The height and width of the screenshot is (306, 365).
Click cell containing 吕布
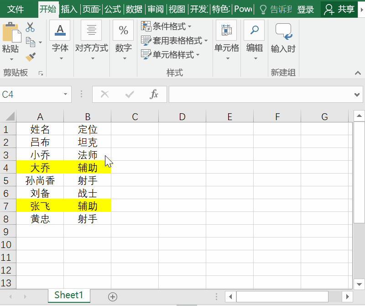coord(40,142)
